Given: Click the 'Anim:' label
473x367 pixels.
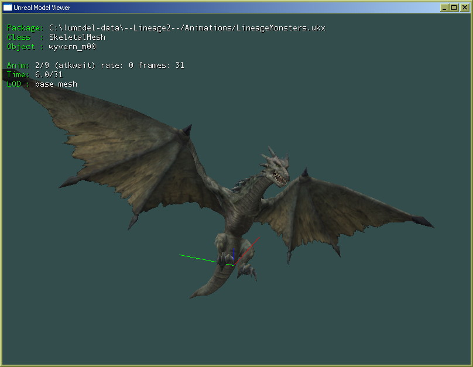Looking at the screenshot, I should pos(18,65).
